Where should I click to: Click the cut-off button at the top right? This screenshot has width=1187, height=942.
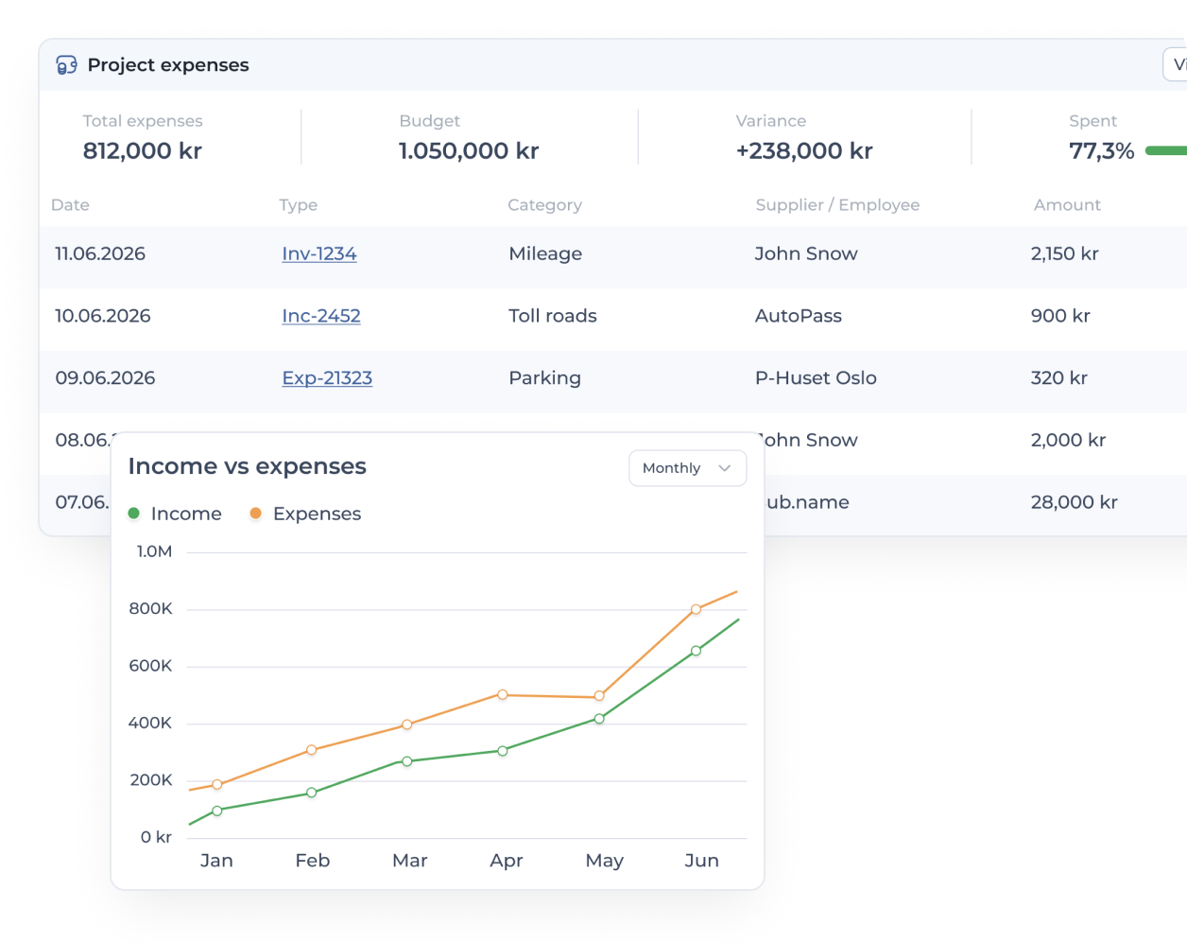coord(1175,65)
